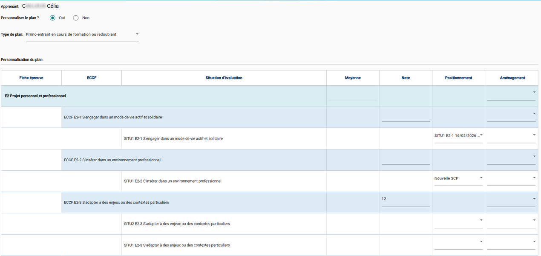Open the Aménagement dropdown for ECCF E2-2
The width and height of the screenshot is (541, 256).
point(534,156)
